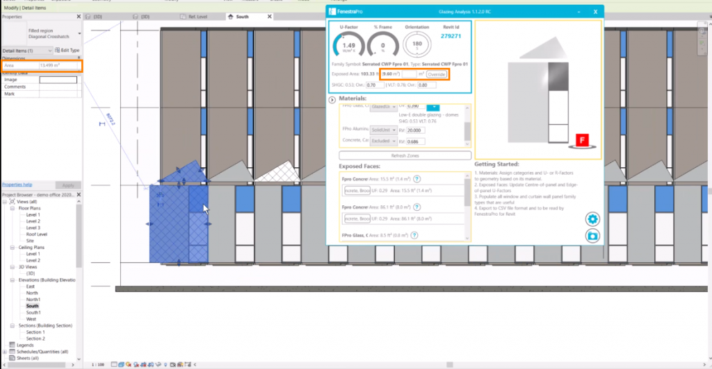Click the Legends icon in Project Browser
Screen dimensions: 712x369
pyautogui.click(x=13, y=345)
